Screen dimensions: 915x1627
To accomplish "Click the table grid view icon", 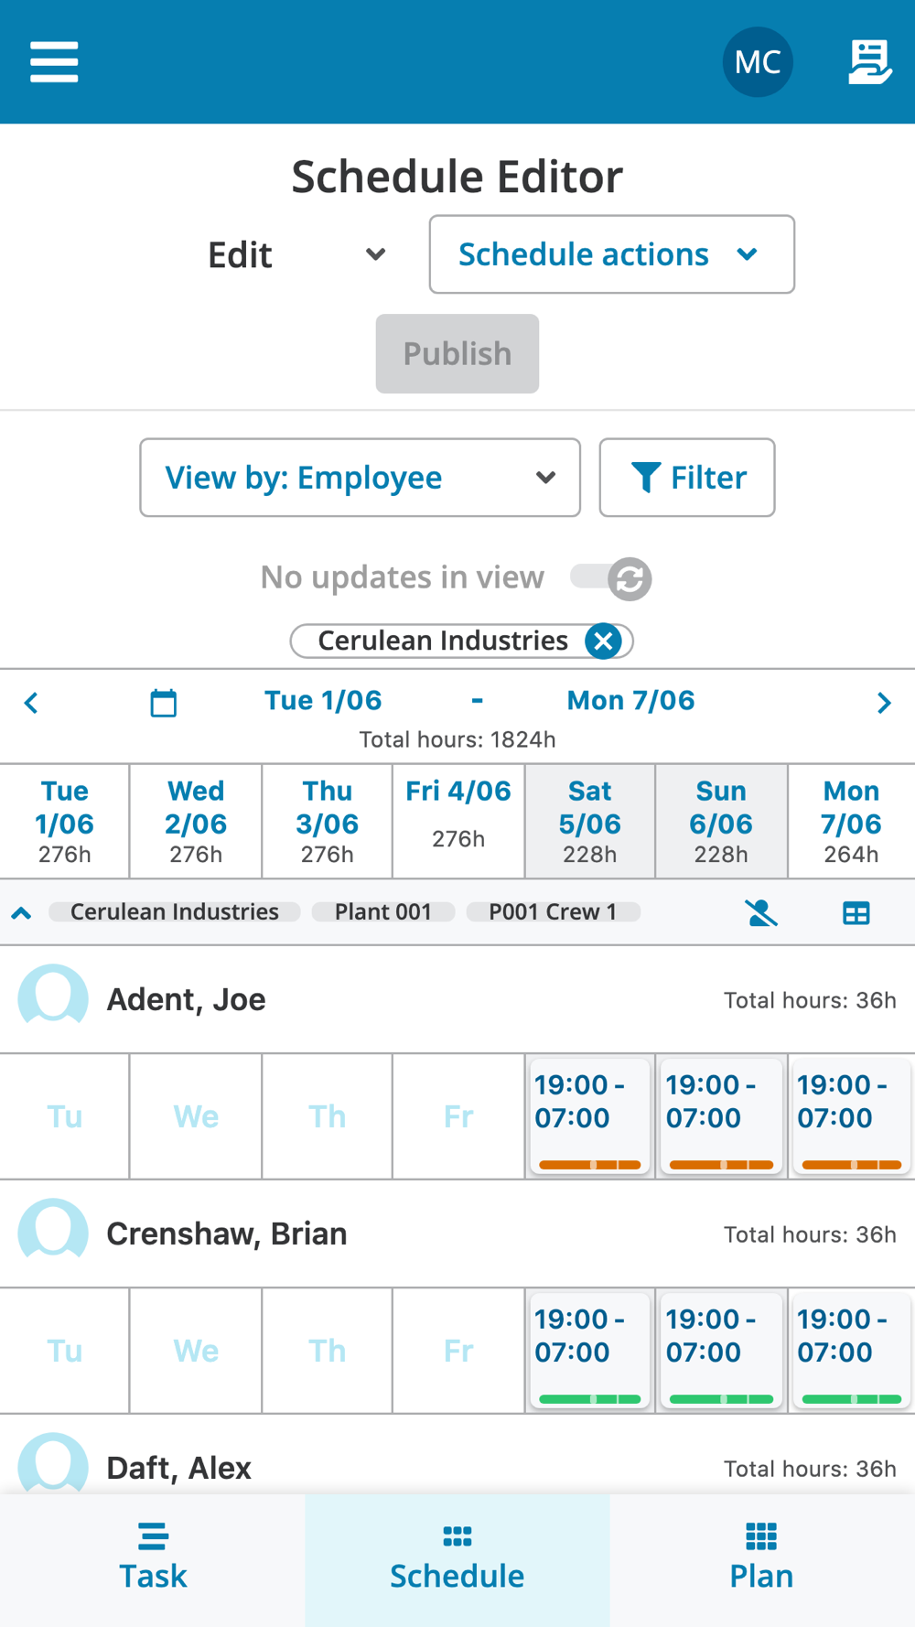I will [856, 912].
